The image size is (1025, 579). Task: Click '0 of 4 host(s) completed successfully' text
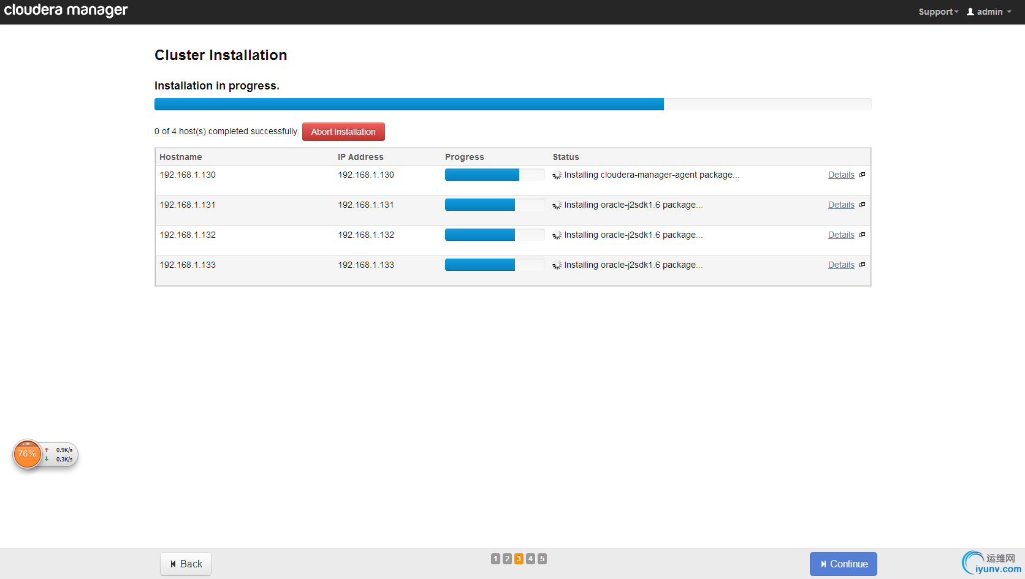click(x=227, y=131)
